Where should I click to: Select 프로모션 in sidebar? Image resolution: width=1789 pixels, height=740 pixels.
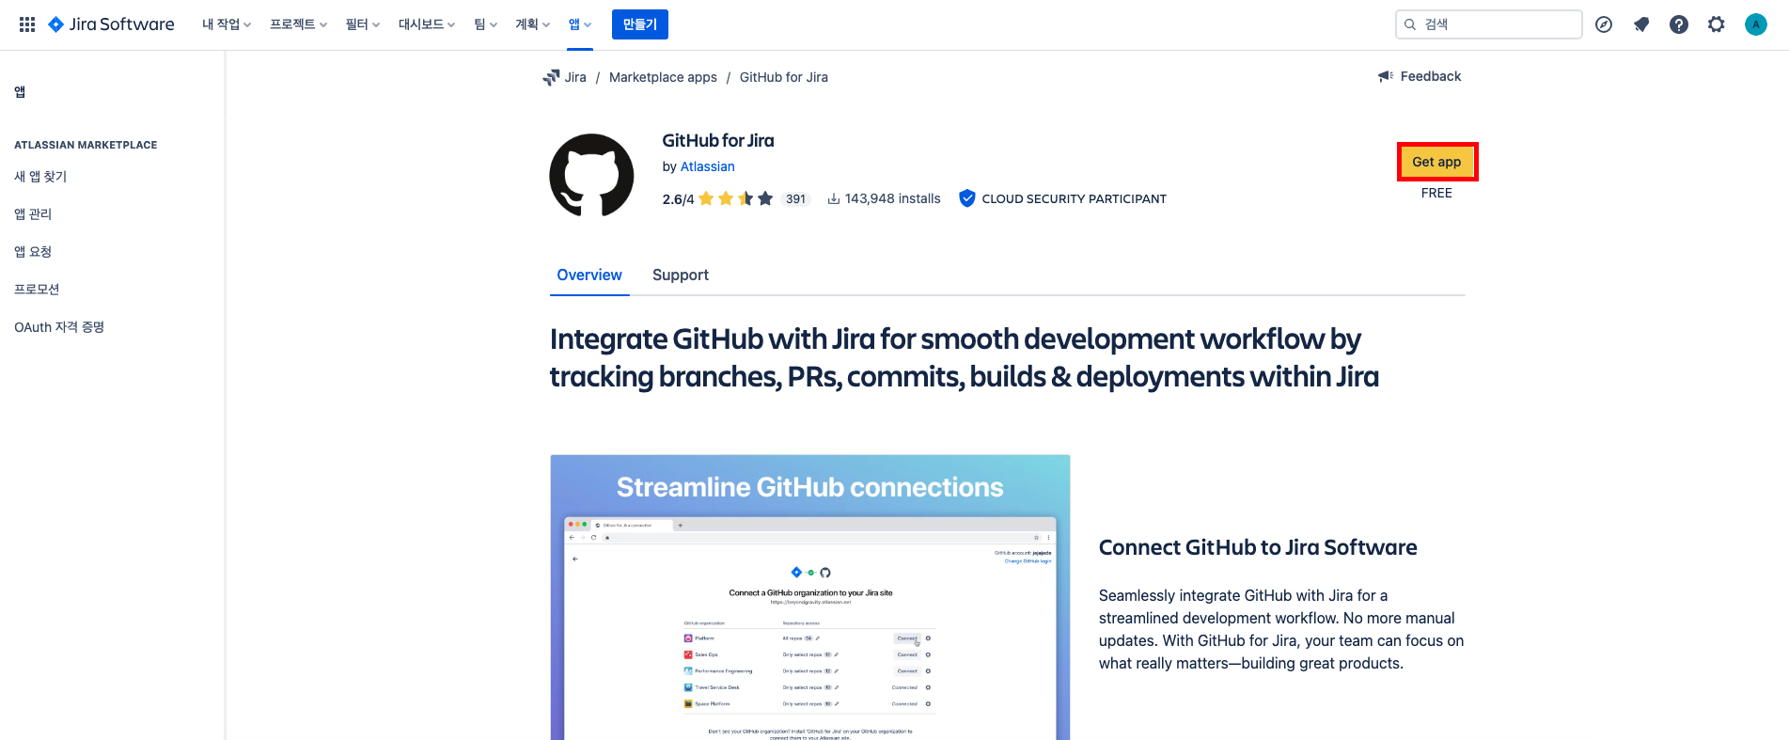[37, 290]
